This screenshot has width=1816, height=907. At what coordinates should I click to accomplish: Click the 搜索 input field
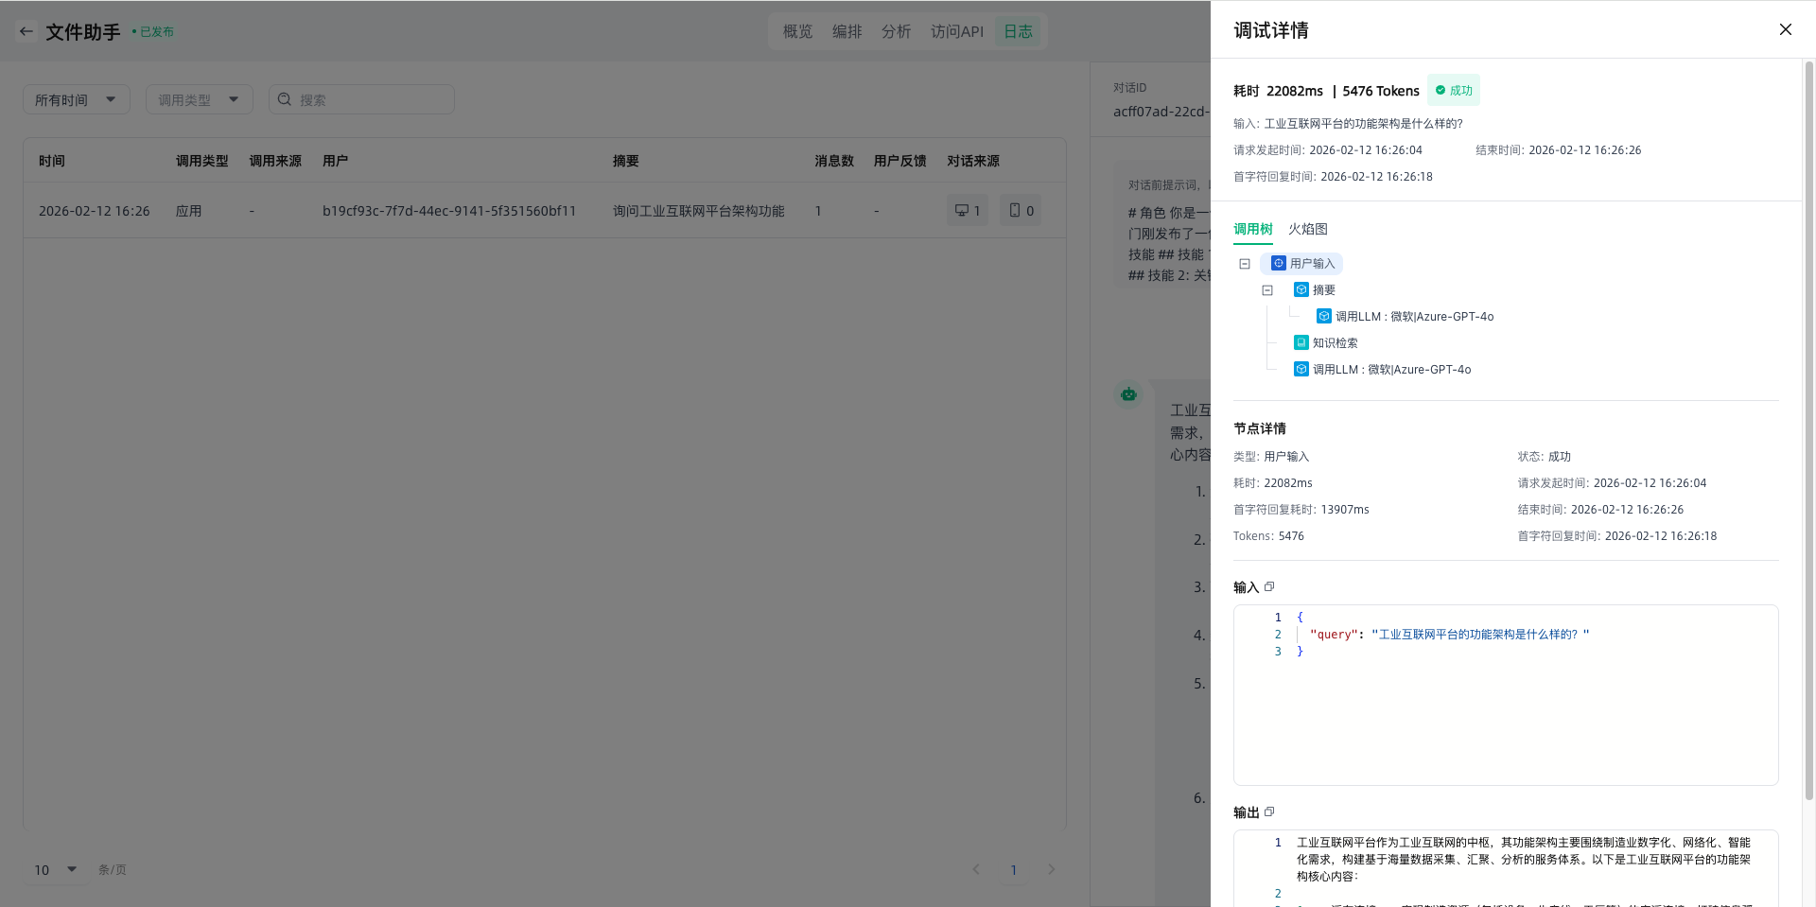click(x=371, y=99)
